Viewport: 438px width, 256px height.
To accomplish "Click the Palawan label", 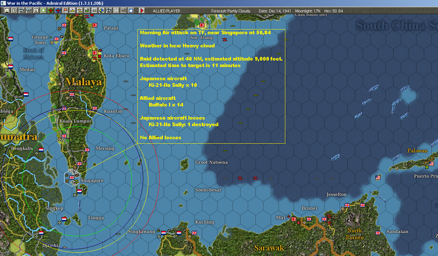I will click(417, 151).
